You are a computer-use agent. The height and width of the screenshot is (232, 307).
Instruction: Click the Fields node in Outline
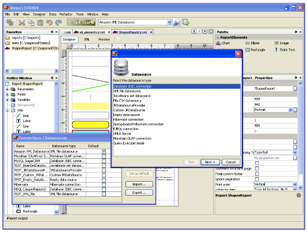point(19,95)
